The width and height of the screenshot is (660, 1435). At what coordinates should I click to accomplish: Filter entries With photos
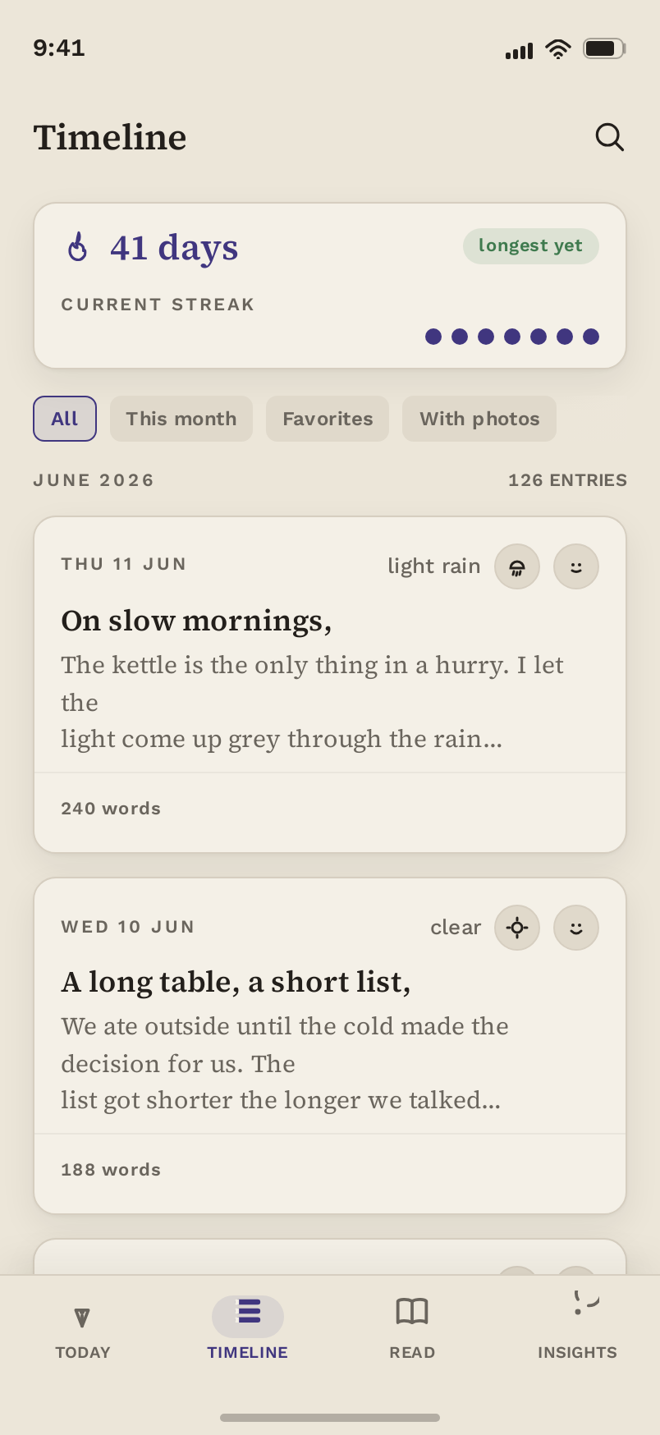point(479,419)
